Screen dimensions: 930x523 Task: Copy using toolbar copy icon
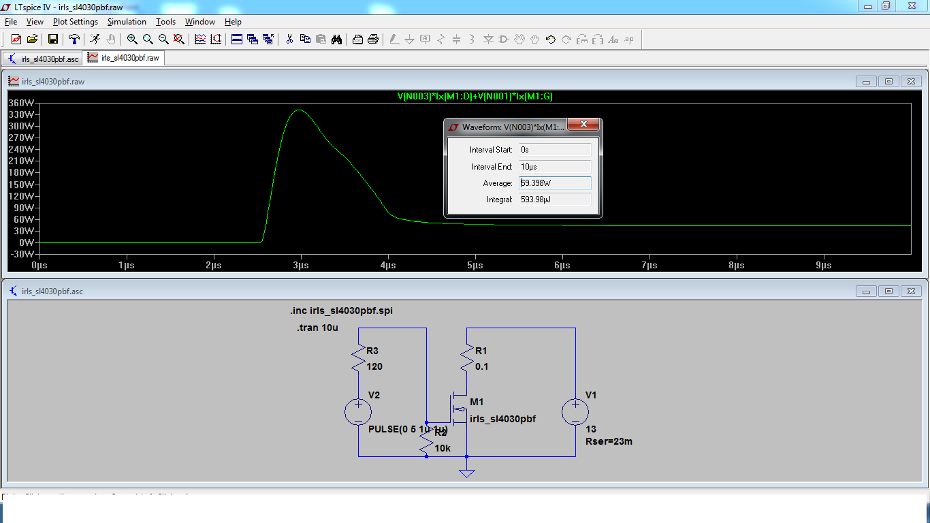pos(305,39)
